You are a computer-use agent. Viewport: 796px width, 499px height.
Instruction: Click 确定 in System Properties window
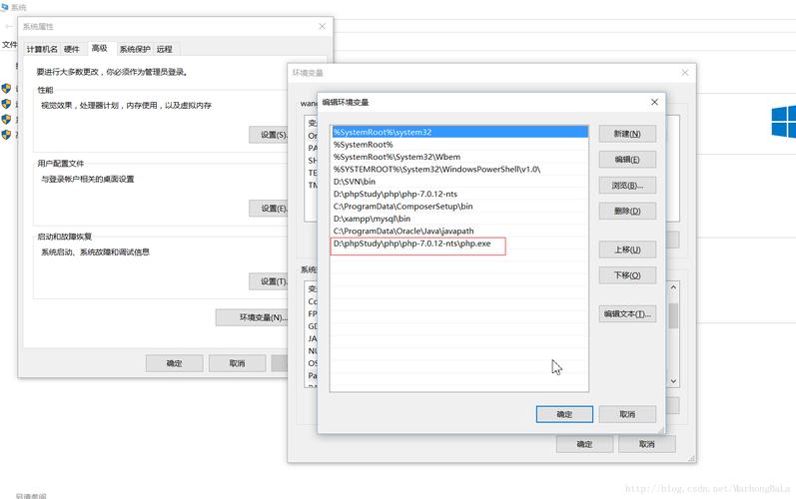tap(174, 363)
